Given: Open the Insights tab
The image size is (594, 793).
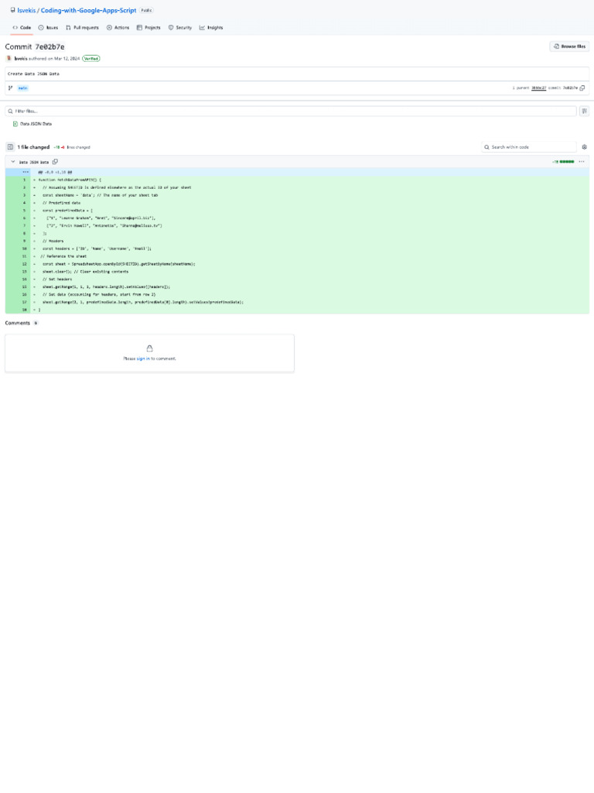Looking at the screenshot, I should 211,28.
